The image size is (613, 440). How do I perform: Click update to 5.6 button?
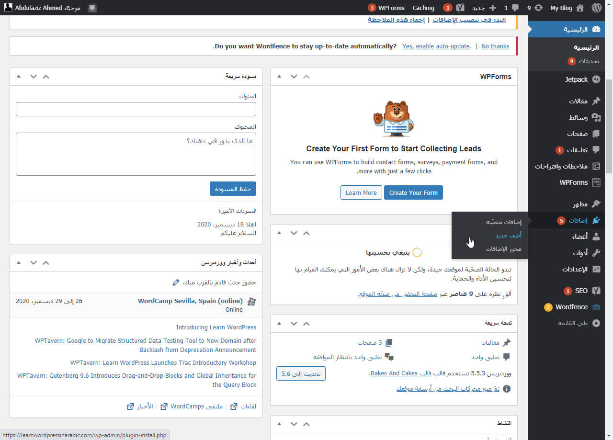(x=301, y=373)
